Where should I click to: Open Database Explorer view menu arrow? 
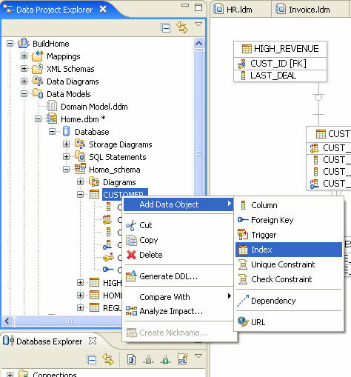click(198, 356)
